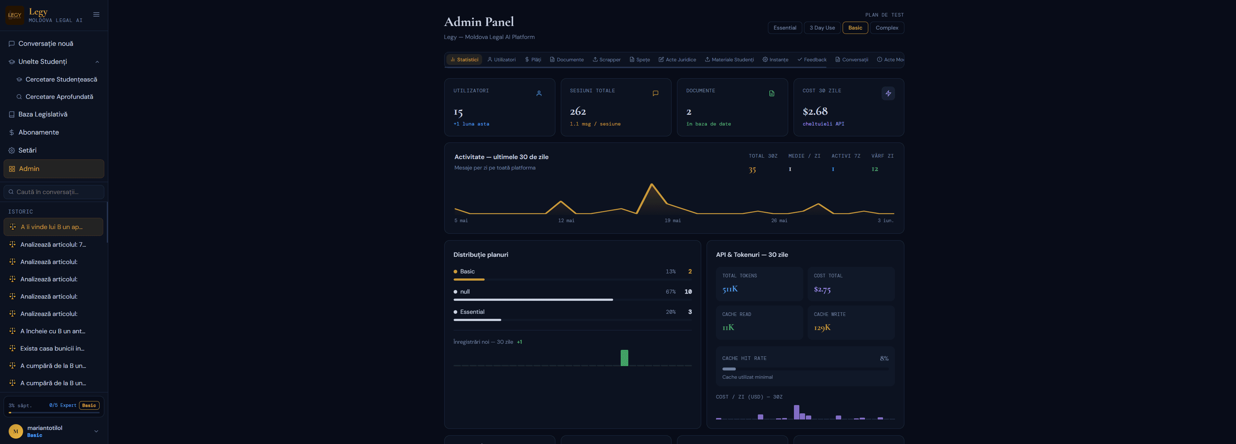
Task: Click the chat icon in Sesiuni Totale card
Action: 655,93
